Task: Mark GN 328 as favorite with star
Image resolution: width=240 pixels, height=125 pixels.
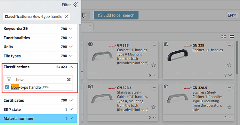Action: [154, 65]
